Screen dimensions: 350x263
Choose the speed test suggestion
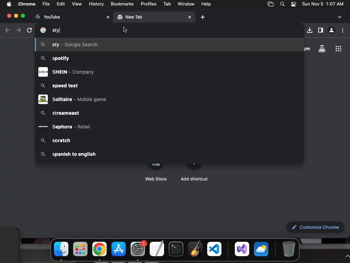170,85
